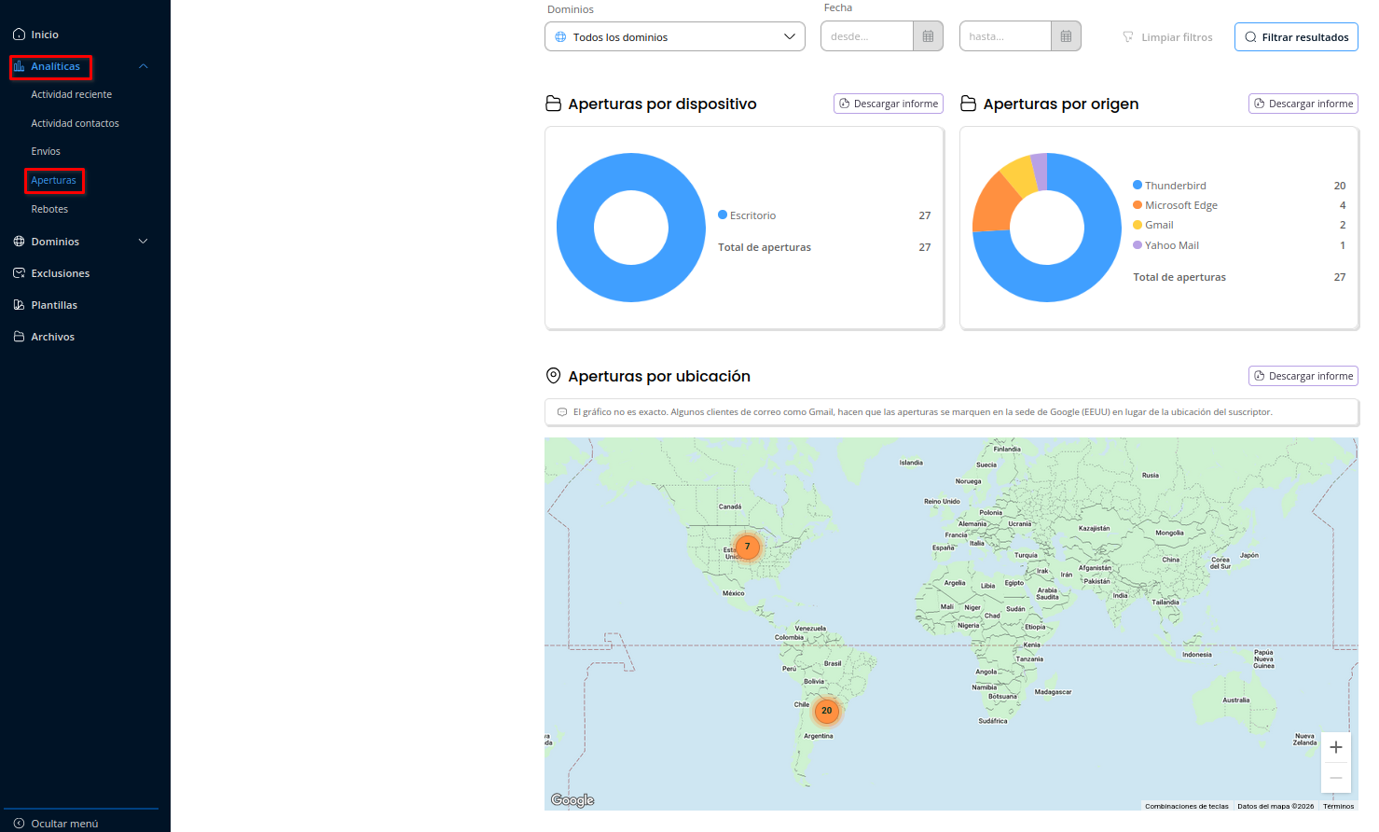
Task: Collapse the Analíticas menu section
Action: (x=144, y=66)
